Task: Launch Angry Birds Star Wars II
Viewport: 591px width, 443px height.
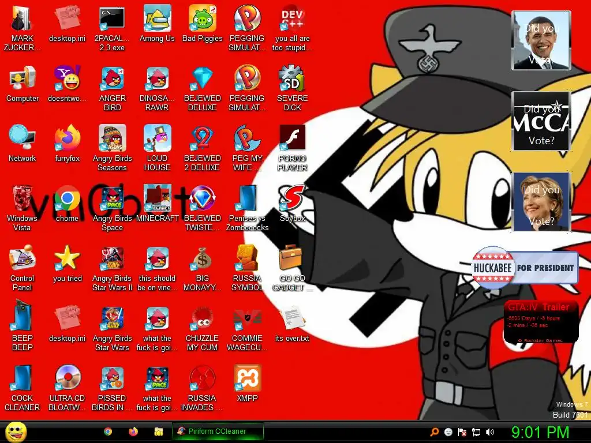Action: 113,268
